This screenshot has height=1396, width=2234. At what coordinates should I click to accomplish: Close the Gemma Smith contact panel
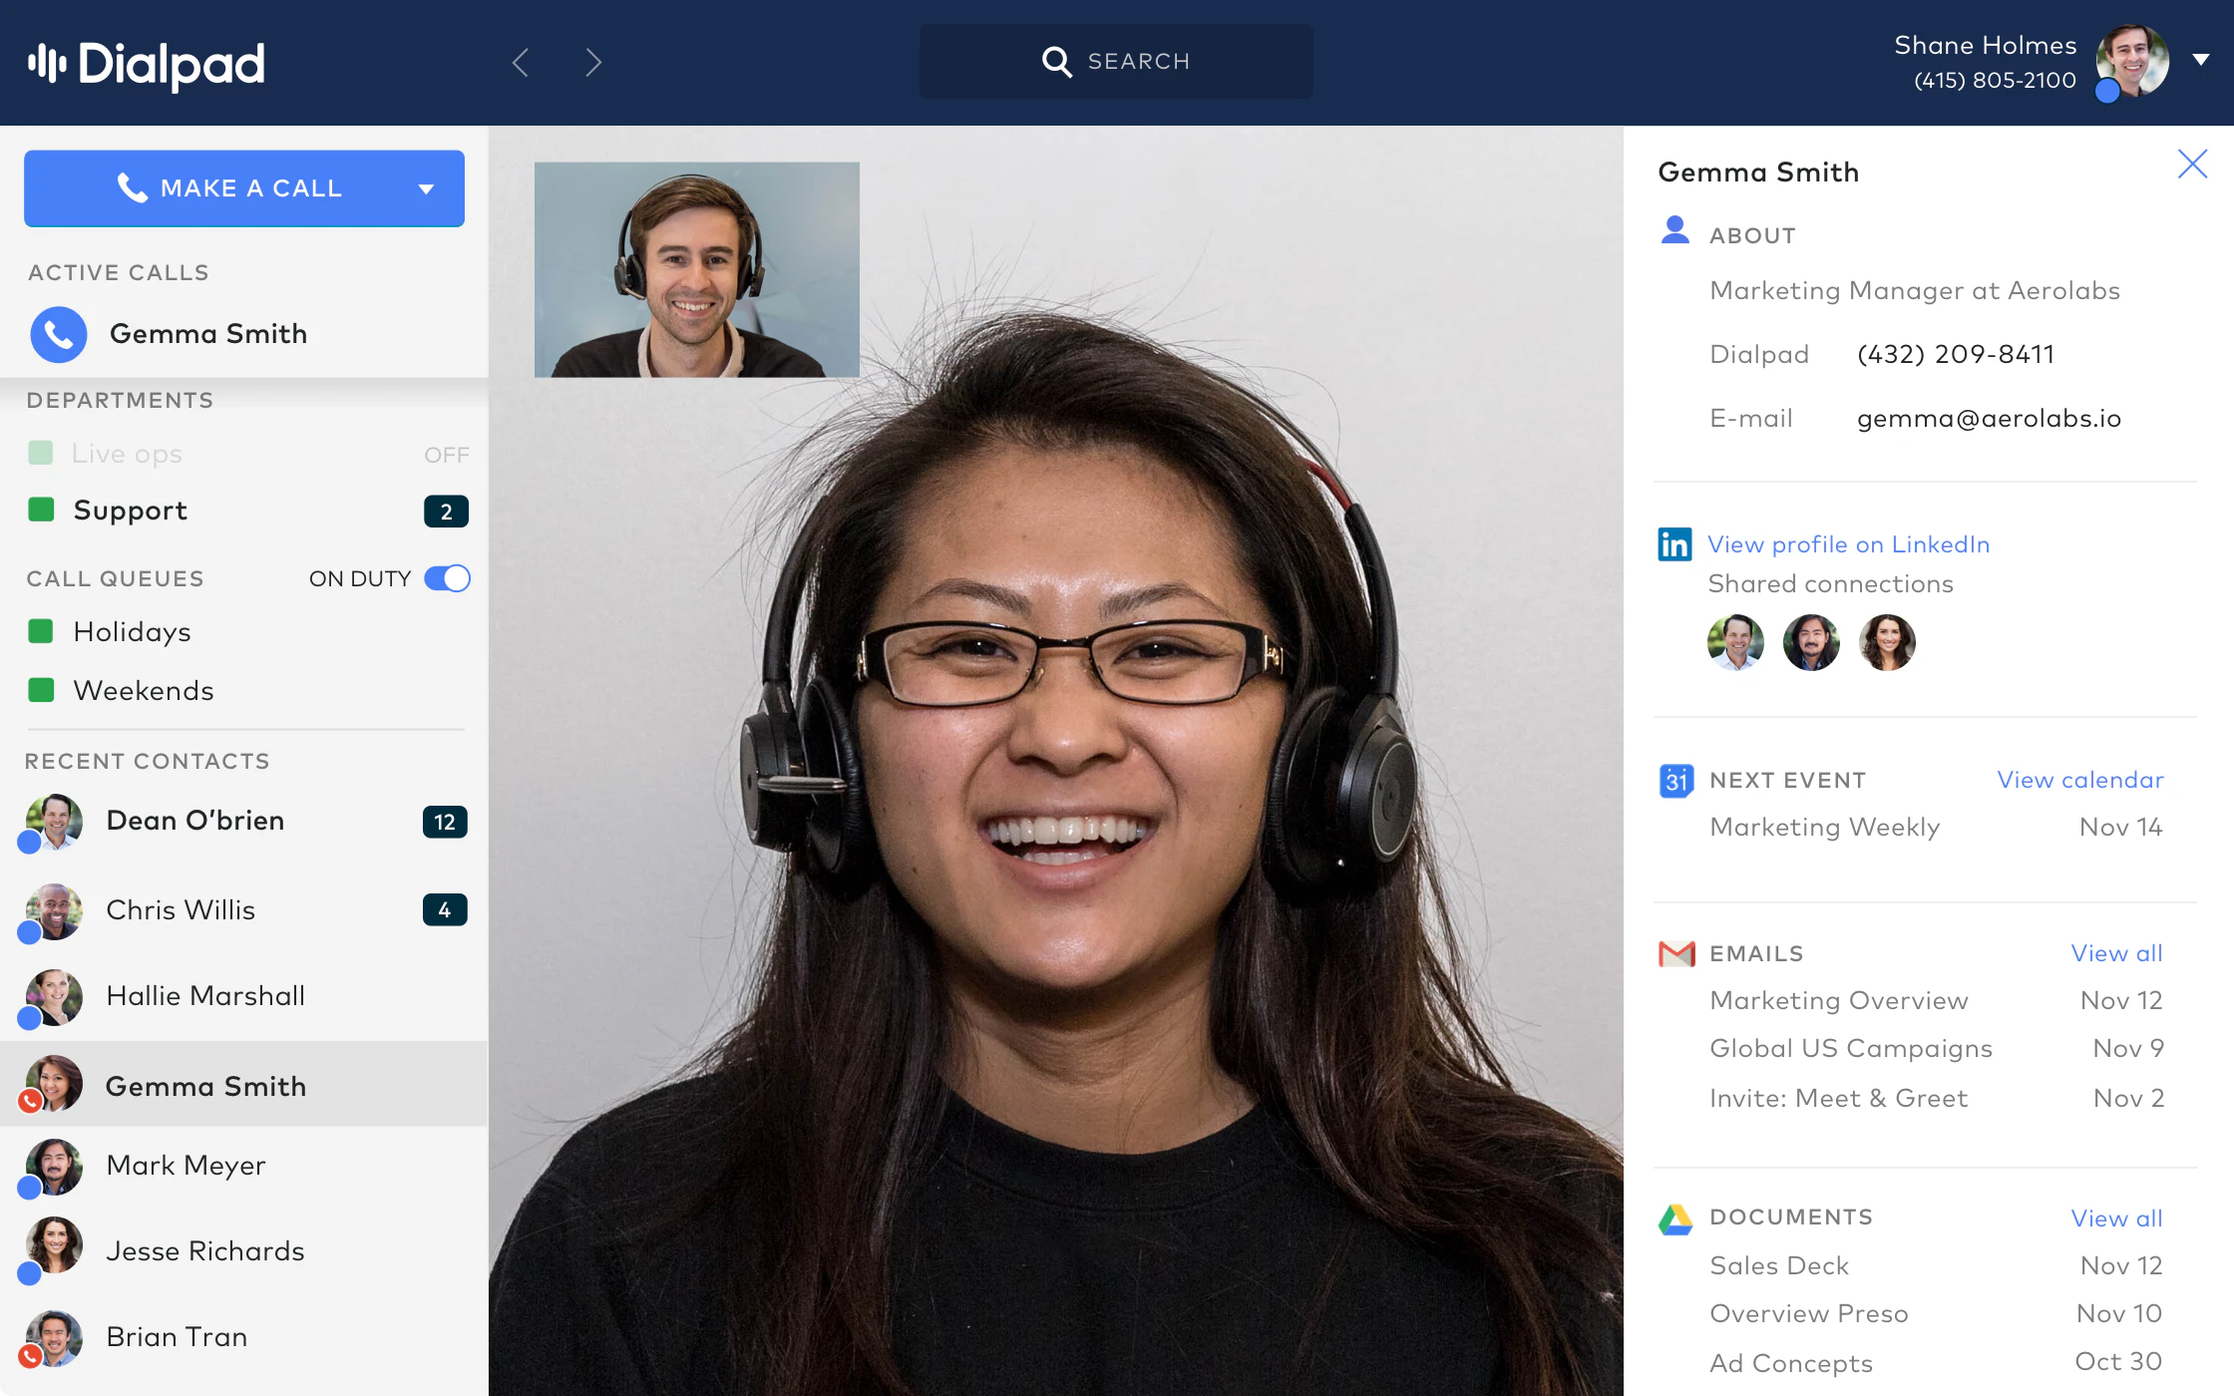point(2192,164)
